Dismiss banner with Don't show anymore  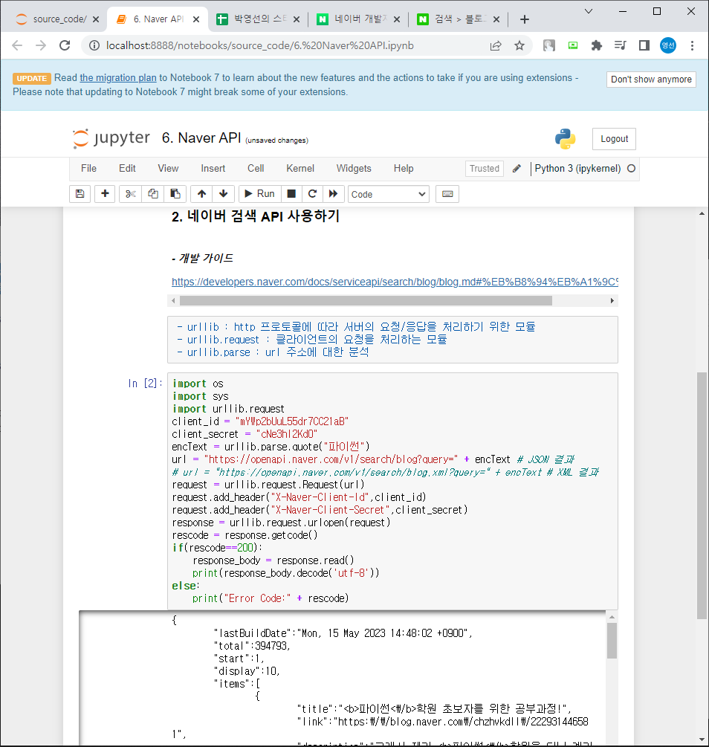coord(651,80)
